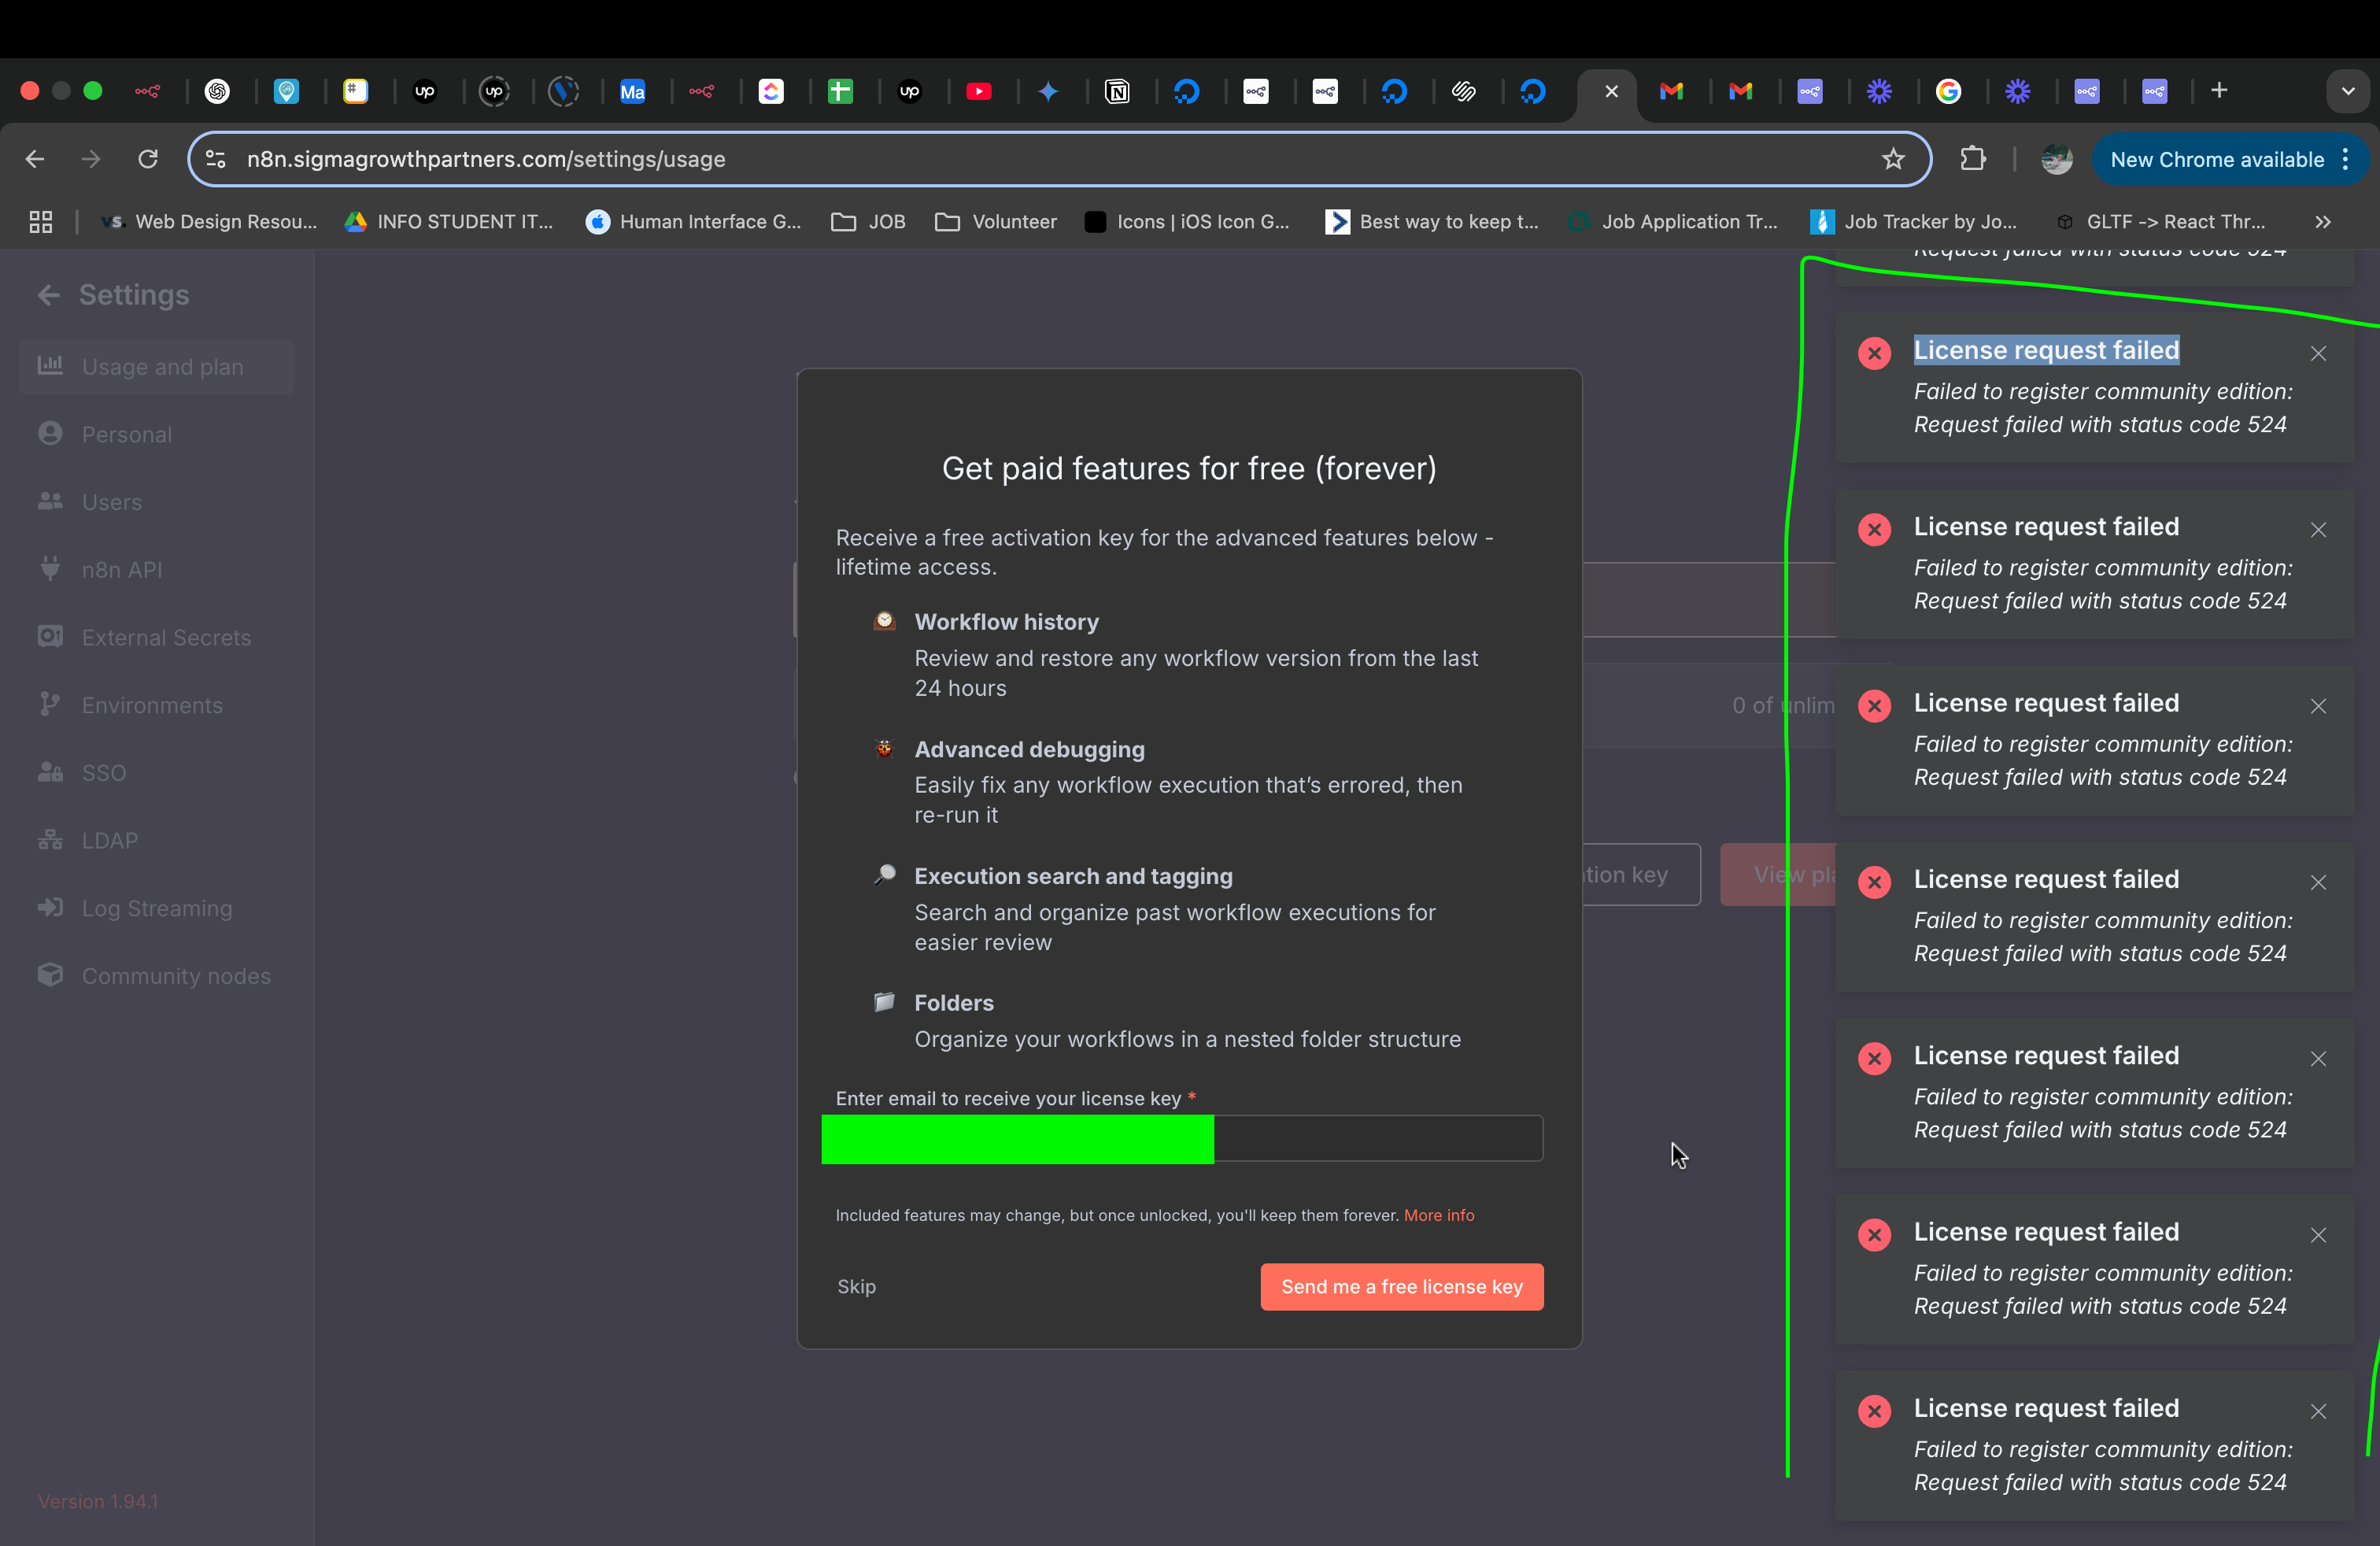Open the JOB bookmarks folder

(869, 222)
